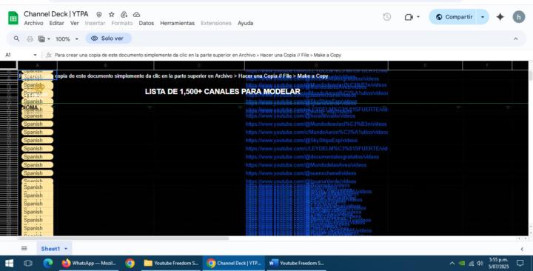Click the volume icon in system tray

(x=480, y=263)
